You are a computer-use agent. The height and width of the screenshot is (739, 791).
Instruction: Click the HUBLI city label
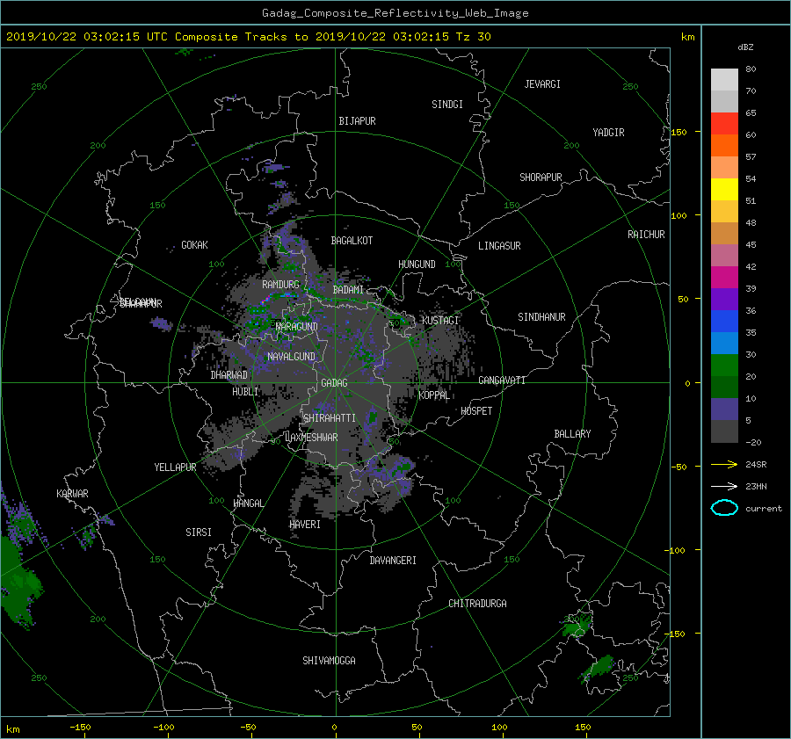245,392
